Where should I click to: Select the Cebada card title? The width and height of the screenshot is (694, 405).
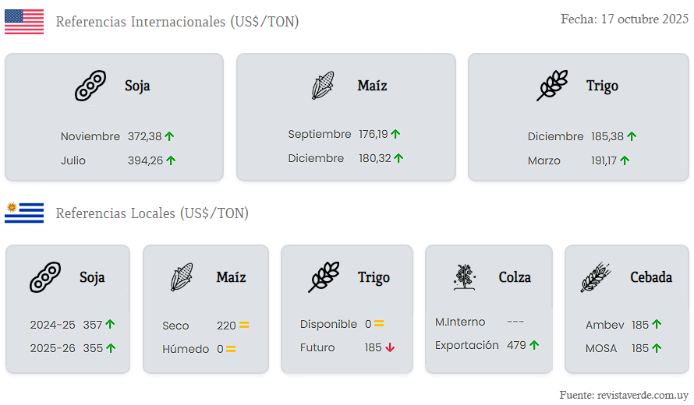tap(651, 277)
